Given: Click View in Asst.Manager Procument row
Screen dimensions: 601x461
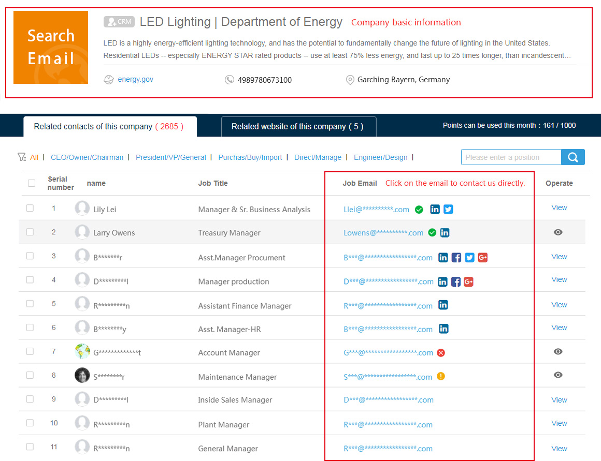Looking at the screenshot, I should 559,257.
